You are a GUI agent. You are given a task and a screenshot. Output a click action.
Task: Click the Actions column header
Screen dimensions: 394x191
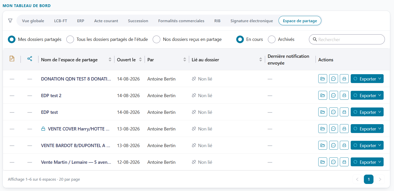(x=326, y=60)
